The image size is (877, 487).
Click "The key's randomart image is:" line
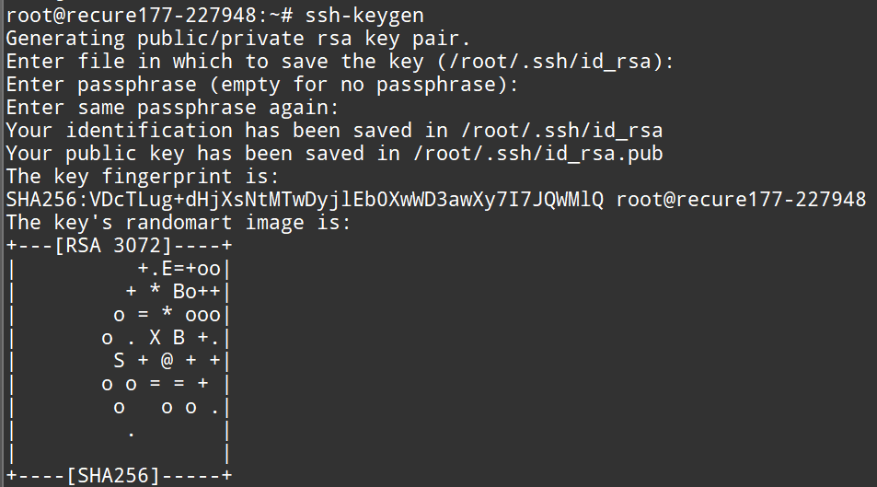pyautogui.click(x=179, y=223)
